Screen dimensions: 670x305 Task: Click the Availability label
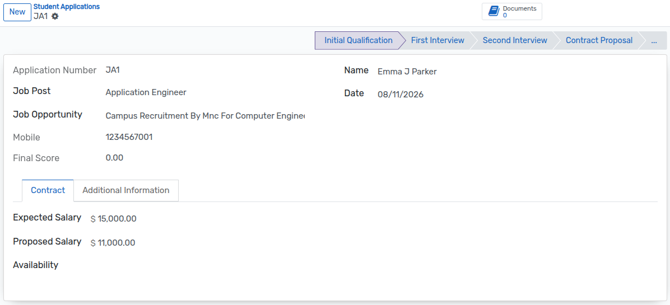(x=35, y=265)
